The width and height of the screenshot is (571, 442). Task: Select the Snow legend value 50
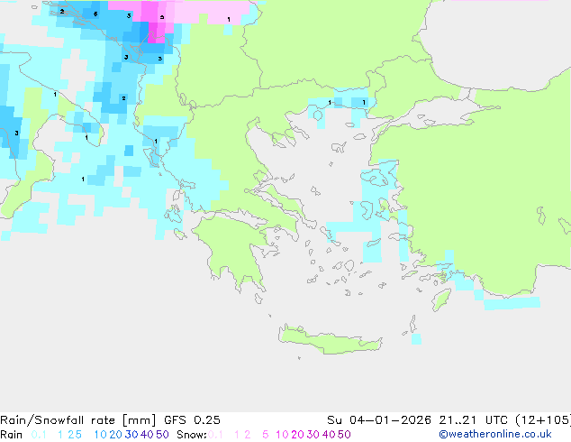345,435
